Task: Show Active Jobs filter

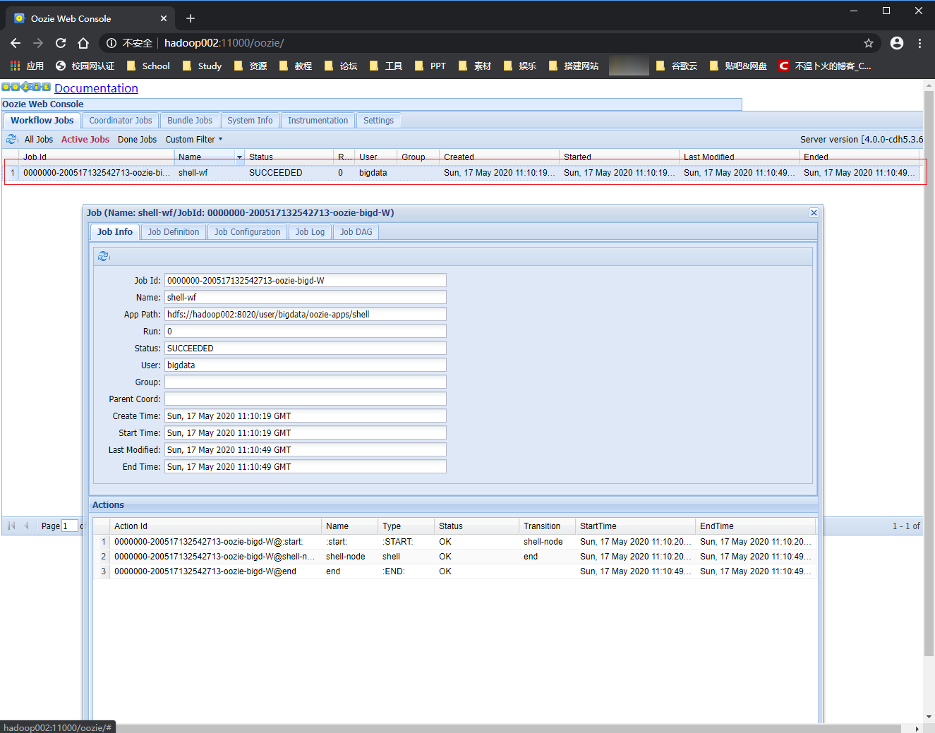Action: [x=85, y=140]
